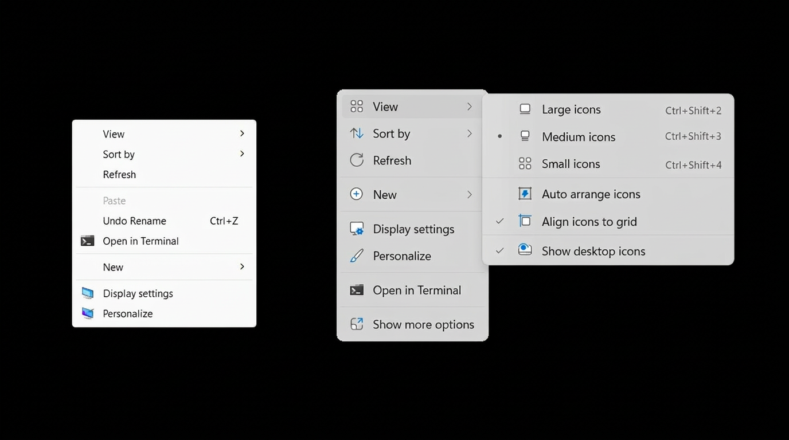Click the Small icons grid icon
Screen dimensions: 789x440
pos(525,164)
